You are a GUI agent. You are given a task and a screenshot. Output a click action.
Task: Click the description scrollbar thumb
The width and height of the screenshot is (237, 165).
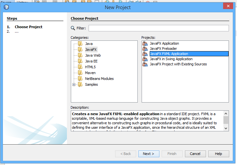coord(226,120)
